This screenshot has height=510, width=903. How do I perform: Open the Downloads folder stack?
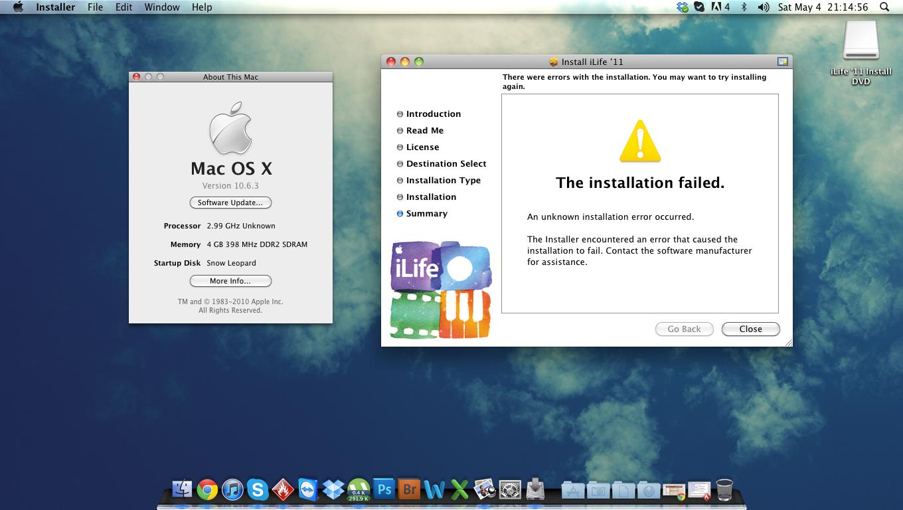pos(649,490)
